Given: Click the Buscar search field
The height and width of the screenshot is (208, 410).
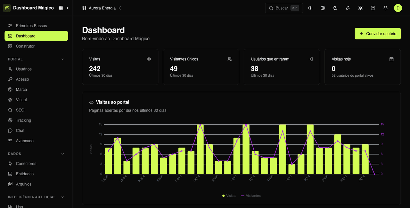Looking at the screenshot, I should [x=284, y=8].
